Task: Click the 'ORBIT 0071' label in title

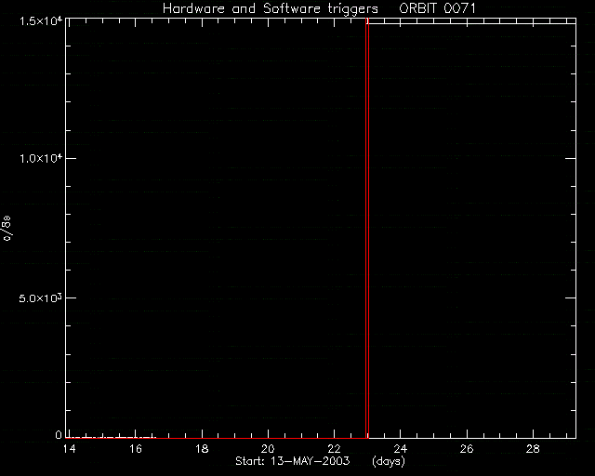Action: tap(437, 8)
